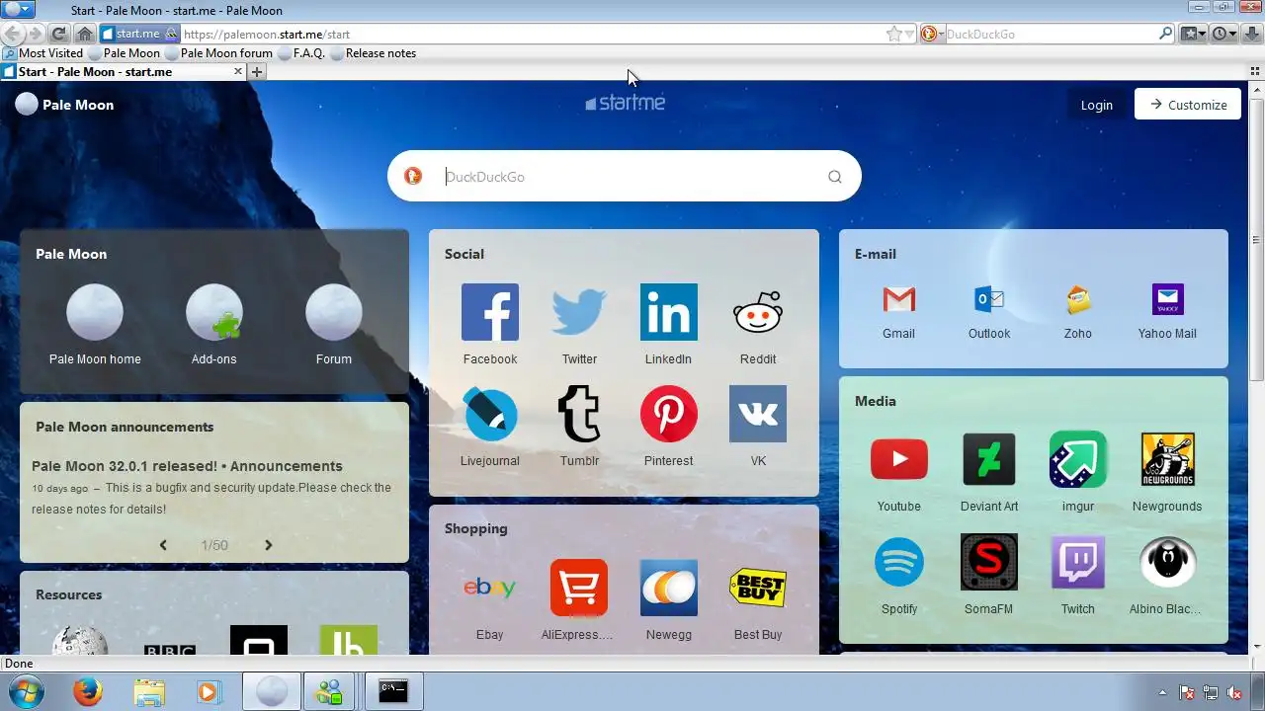The width and height of the screenshot is (1265, 711).
Task: Open the Zoho mail icon
Action: [x=1078, y=299]
